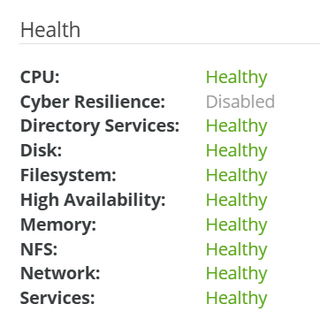The height and width of the screenshot is (327, 320).
Task: Open the High Availability Healthy status
Action: [x=236, y=201]
